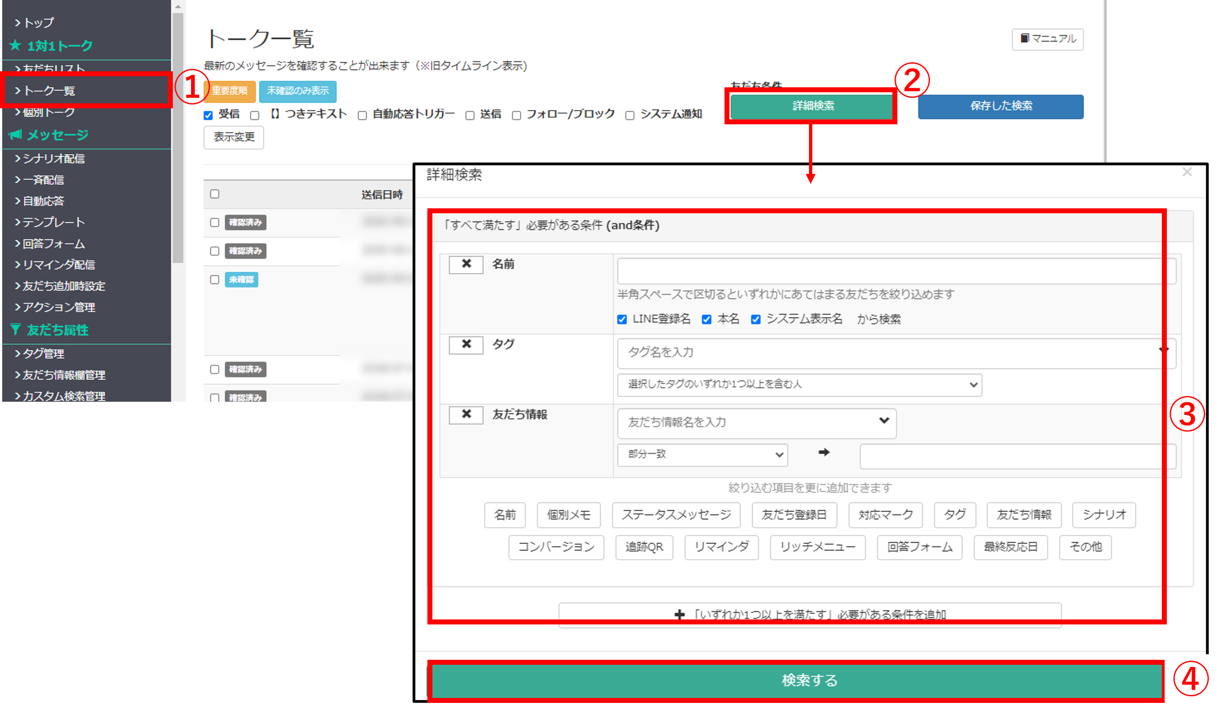
Task: Tick the select-all checkbox in the table header
Action: coord(215,194)
